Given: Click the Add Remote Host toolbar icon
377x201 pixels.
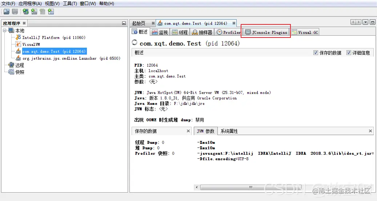Looking at the screenshot, I should pyautogui.click(x=26, y=11).
